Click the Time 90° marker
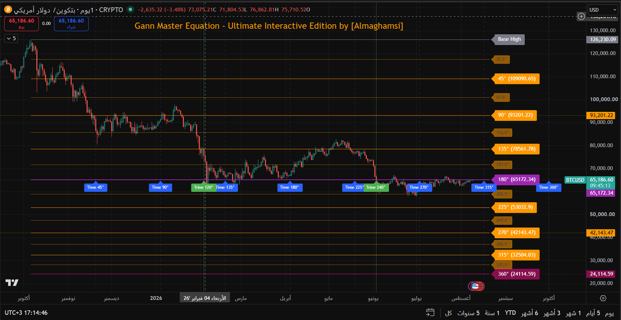This screenshot has width=621, height=320. 161,187
